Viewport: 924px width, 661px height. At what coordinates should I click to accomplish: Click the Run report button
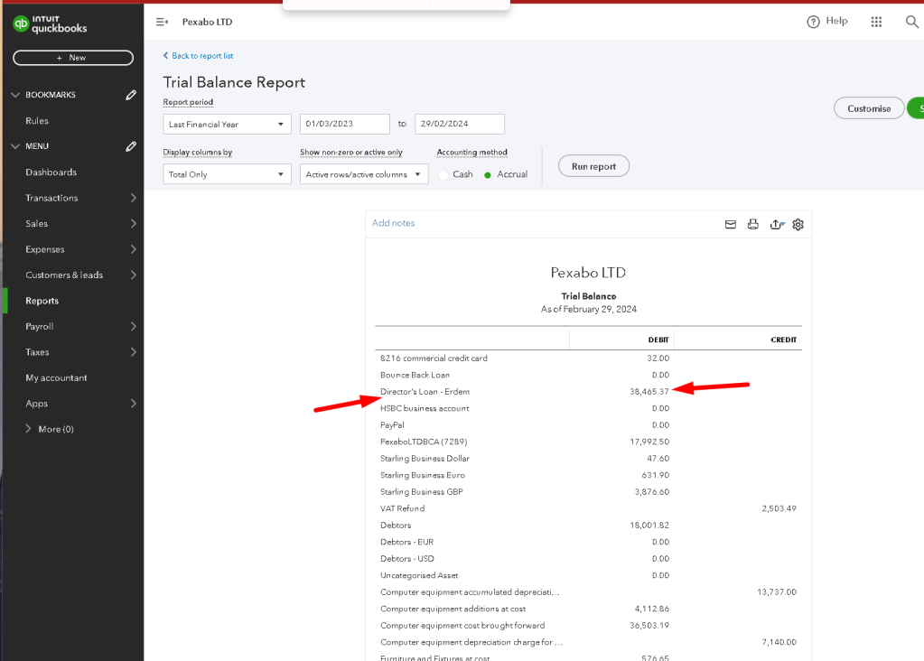[x=593, y=166]
